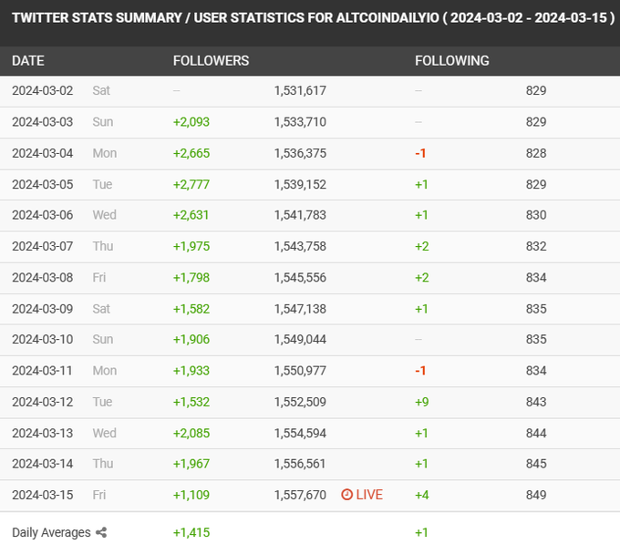Viewport: 620px width, 544px height.
Task: Click following count 828
Action: pos(536,153)
